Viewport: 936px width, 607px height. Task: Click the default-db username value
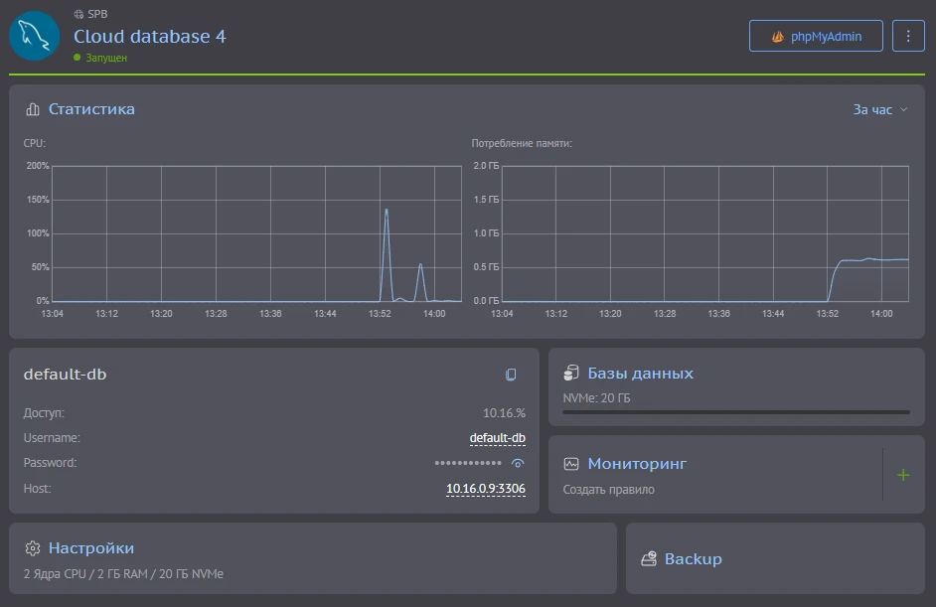[x=497, y=438]
